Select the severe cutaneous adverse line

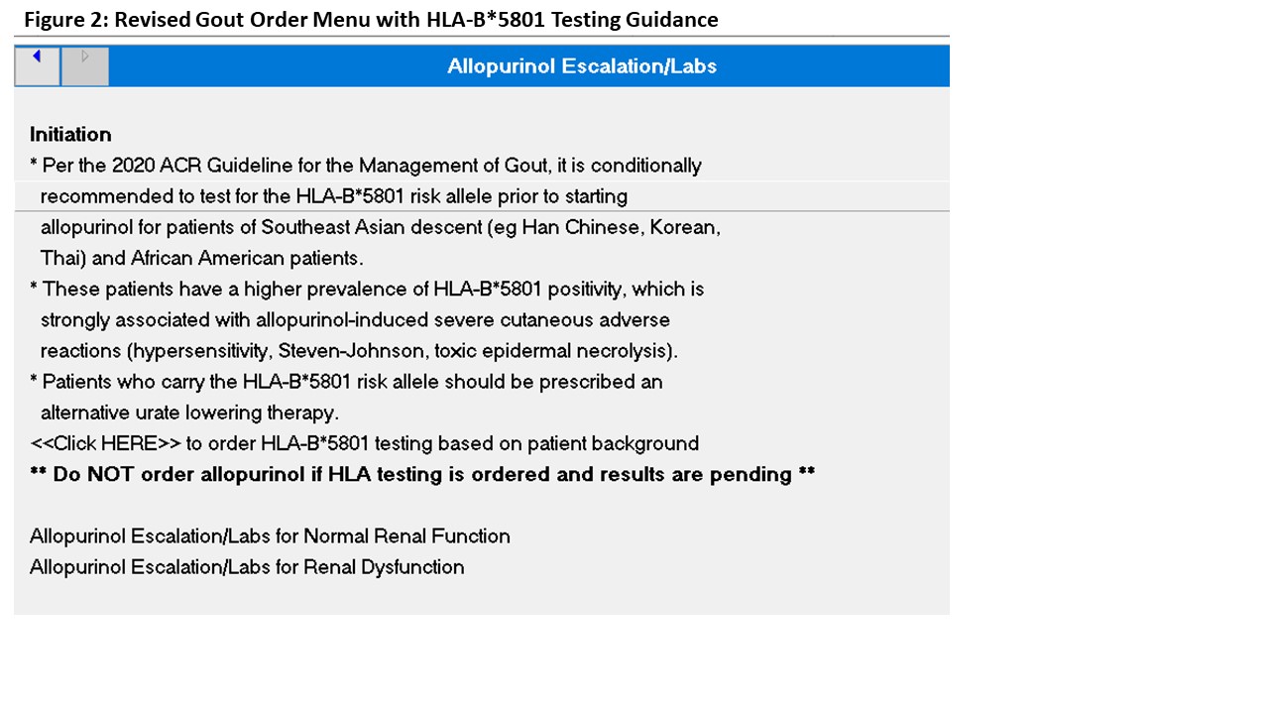pos(355,320)
